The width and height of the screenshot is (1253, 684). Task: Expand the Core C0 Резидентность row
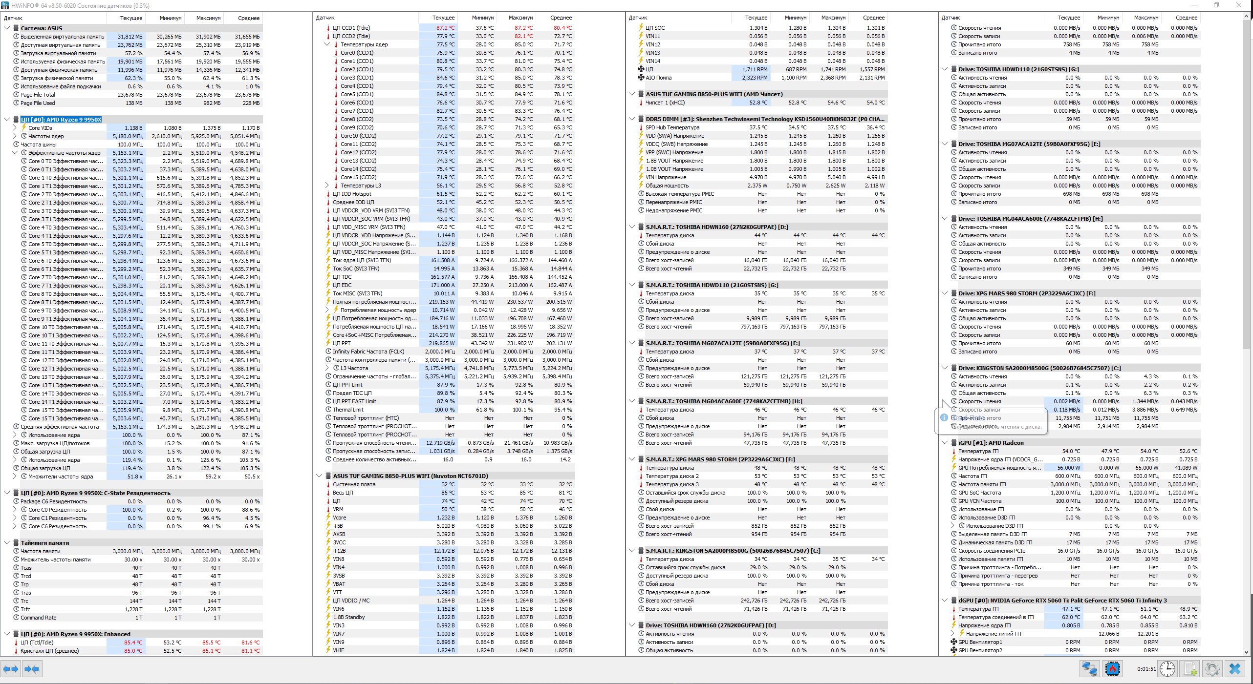pos(15,510)
